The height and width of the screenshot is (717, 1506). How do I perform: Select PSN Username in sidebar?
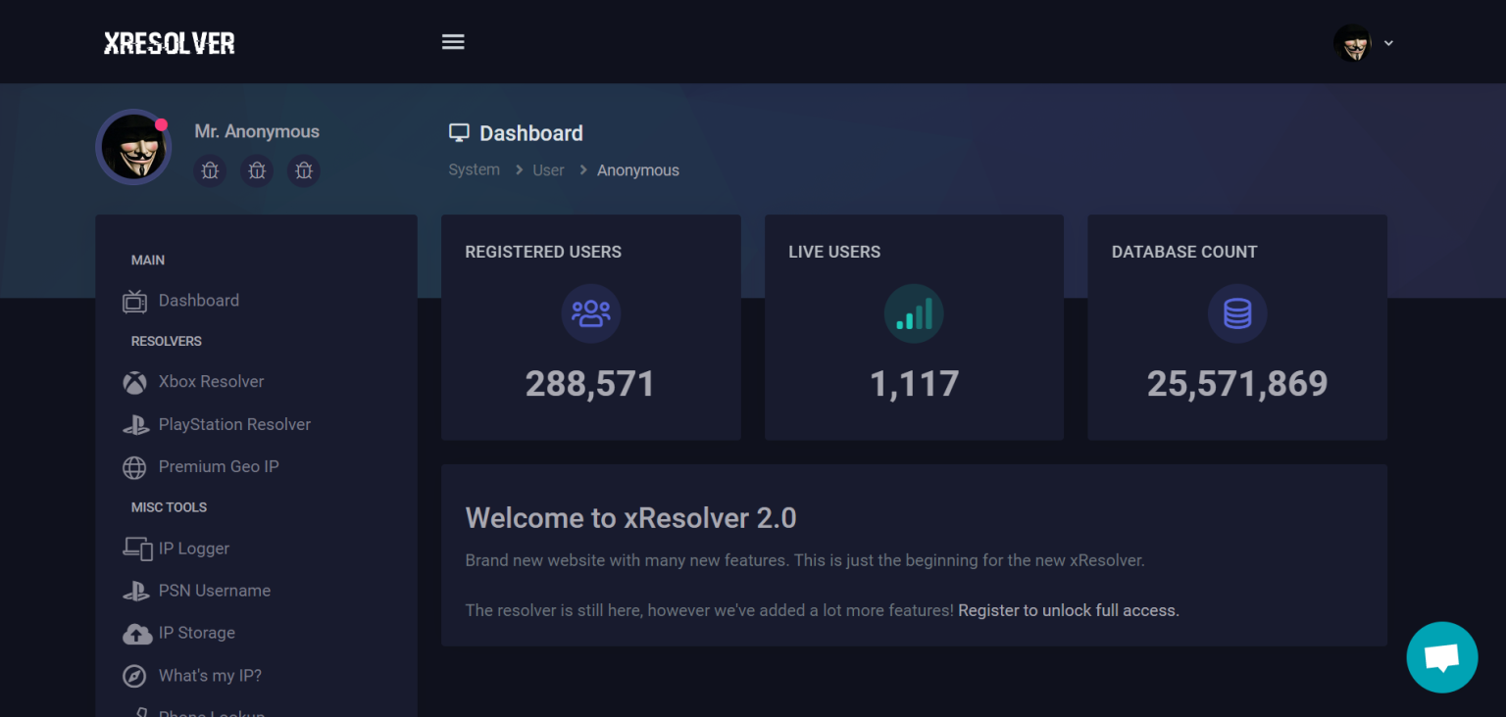click(215, 591)
